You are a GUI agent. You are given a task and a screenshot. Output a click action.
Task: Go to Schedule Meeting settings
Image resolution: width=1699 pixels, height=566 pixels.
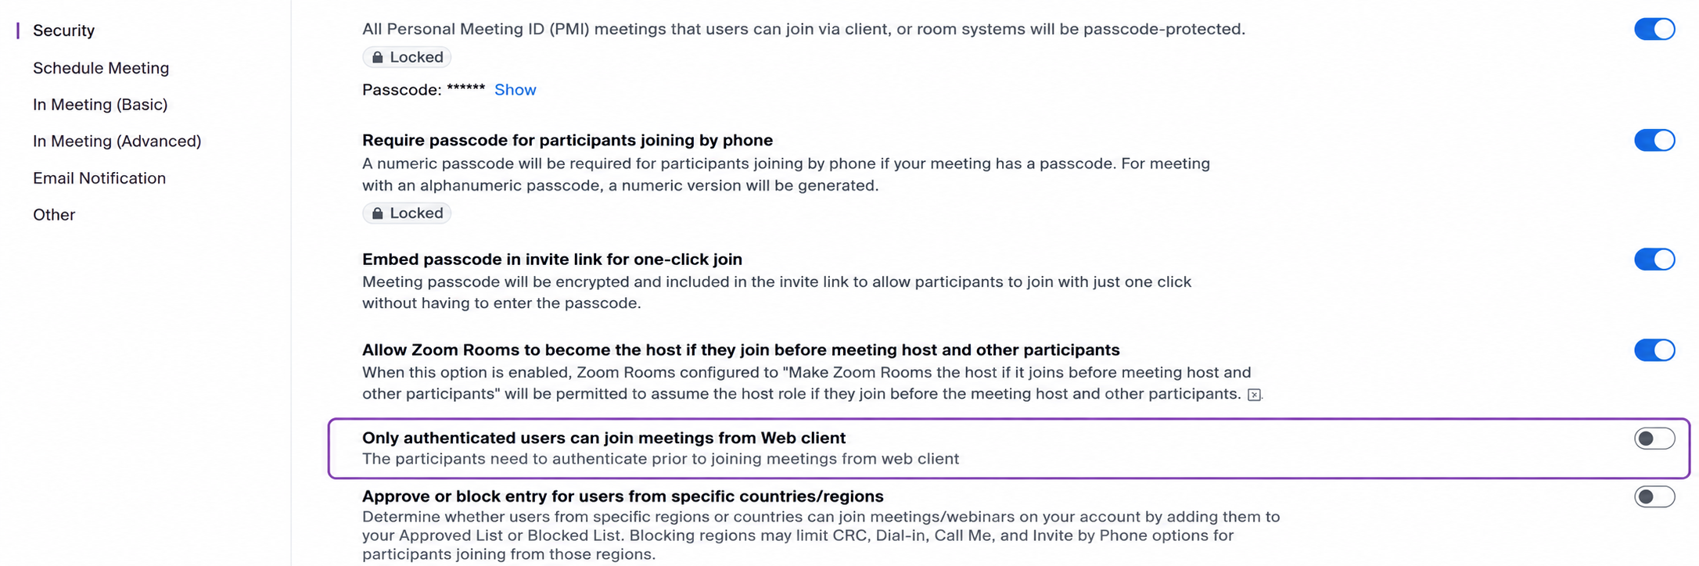101,68
